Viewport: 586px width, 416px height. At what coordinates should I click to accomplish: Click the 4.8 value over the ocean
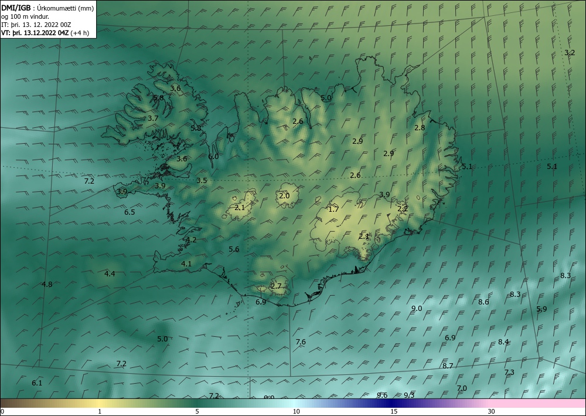click(47, 285)
